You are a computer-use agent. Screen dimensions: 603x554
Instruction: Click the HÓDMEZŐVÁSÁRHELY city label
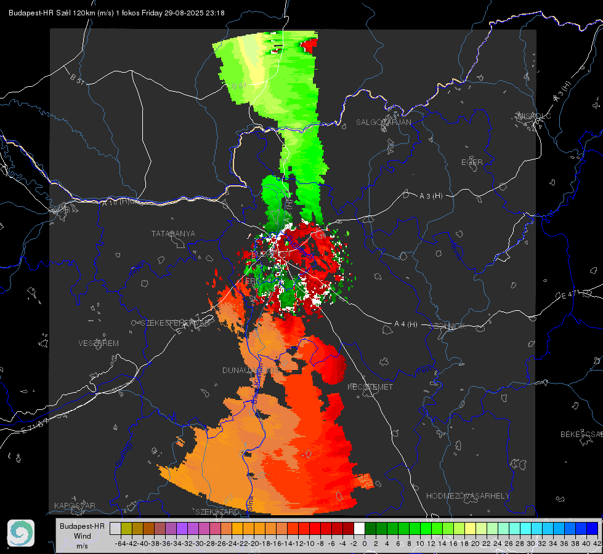point(467,496)
